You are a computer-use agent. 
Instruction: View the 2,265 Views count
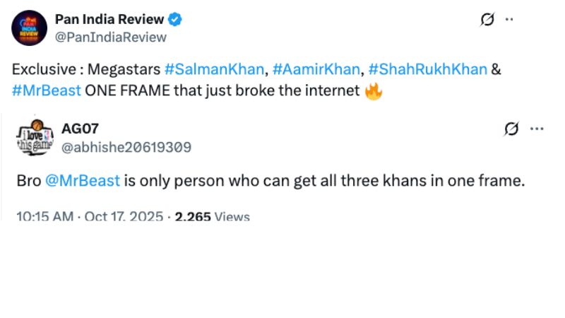[213, 216]
